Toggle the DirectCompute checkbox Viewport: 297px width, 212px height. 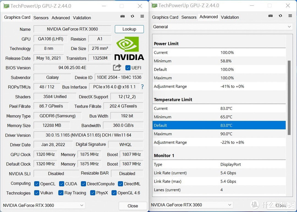point(83,184)
